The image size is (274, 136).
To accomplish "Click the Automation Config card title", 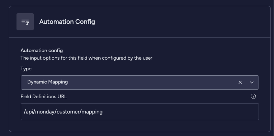I will (67, 22).
